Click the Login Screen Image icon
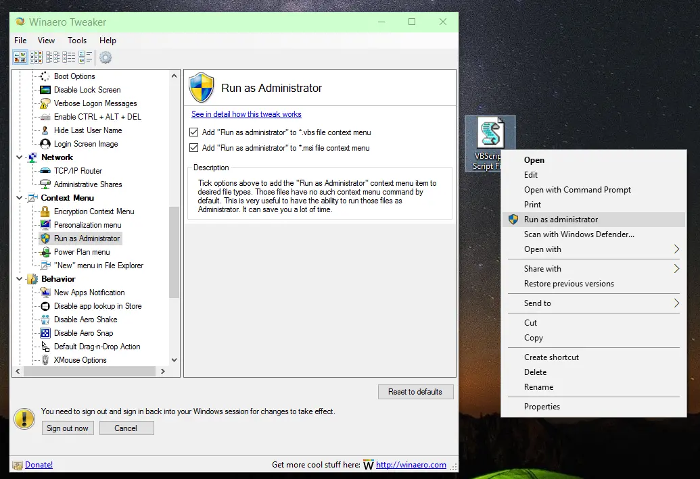Viewport: 700px width, 479px height. click(45, 144)
